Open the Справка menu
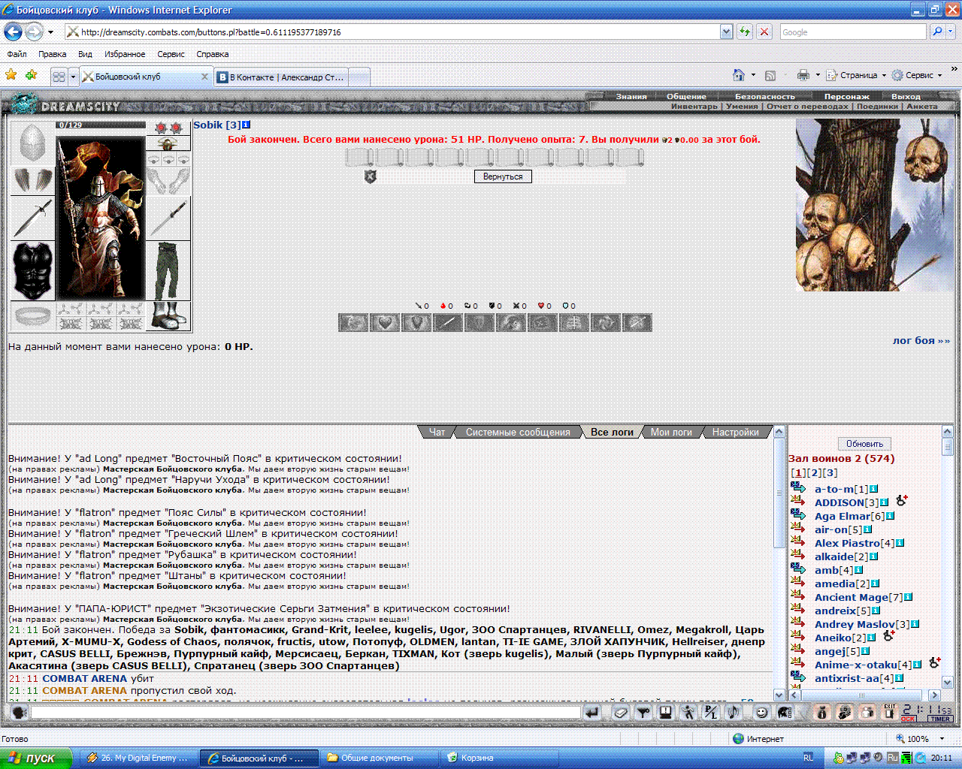This screenshot has height=769, width=962. pyautogui.click(x=212, y=54)
